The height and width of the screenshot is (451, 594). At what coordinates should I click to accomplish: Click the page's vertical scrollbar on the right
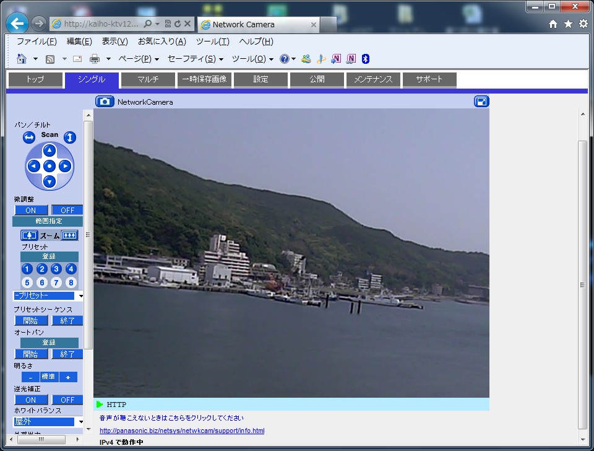coord(582,284)
